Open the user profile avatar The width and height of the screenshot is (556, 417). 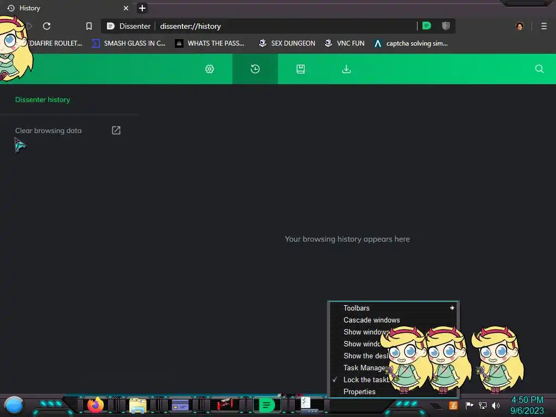click(520, 26)
